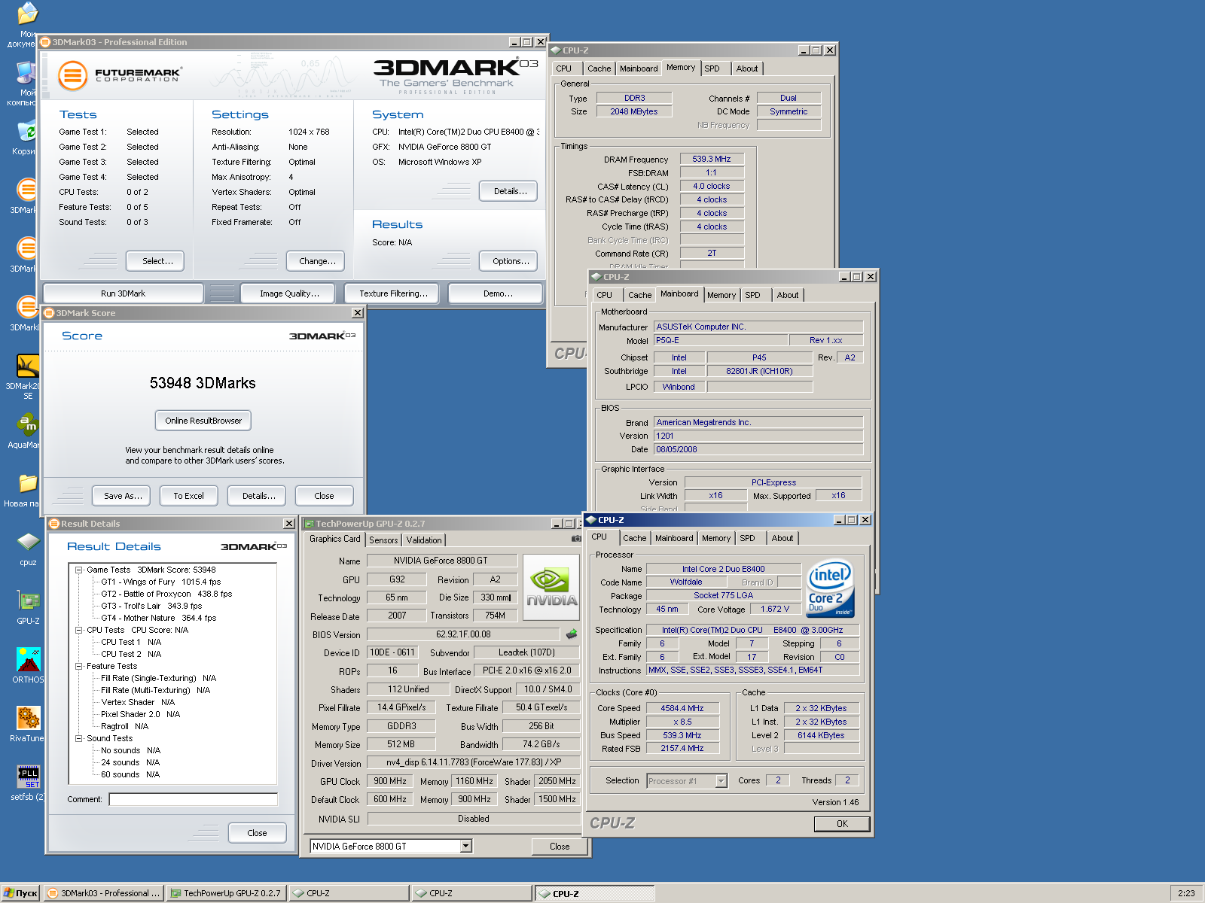Viewport: 1205px width, 903px height.
Task: Select the RivaTune desktop icon
Action: click(x=28, y=725)
